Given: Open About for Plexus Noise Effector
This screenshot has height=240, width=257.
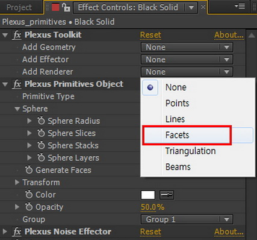Looking at the screenshot, I should pyautogui.click(x=229, y=232).
